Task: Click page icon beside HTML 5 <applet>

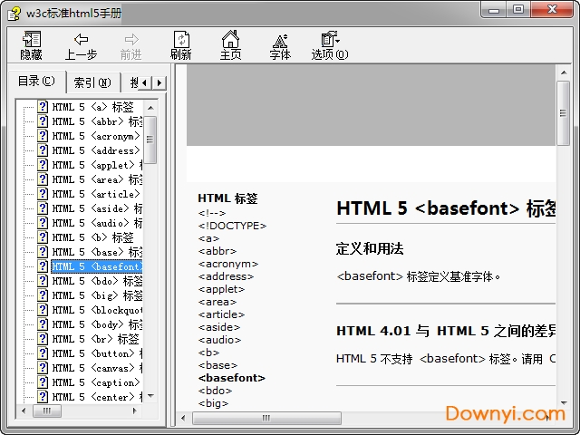Action: tap(43, 165)
